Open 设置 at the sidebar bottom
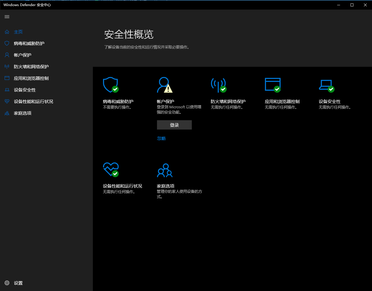 tap(18, 283)
